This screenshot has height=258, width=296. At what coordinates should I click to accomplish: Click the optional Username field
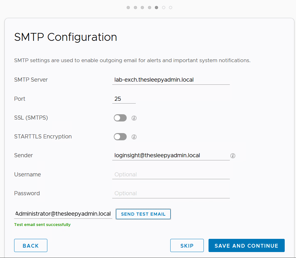pyautogui.click(x=171, y=175)
